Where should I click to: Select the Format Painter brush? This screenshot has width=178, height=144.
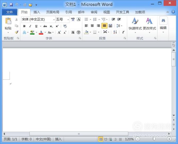pos(16,32)
